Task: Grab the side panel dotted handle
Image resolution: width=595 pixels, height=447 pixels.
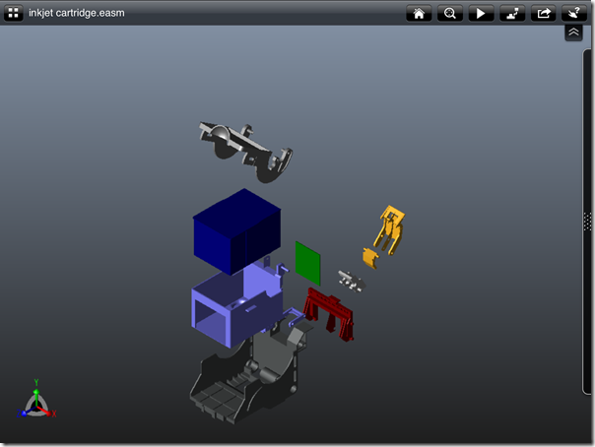Action: pyautogui.click(x=587, y=222)
